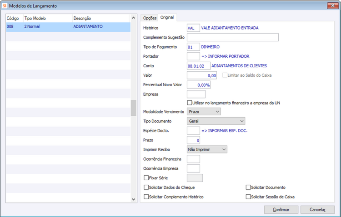Focus the Ocorrência Empresa field
This screenshot has height=217, width=341.
click(193, 168)
